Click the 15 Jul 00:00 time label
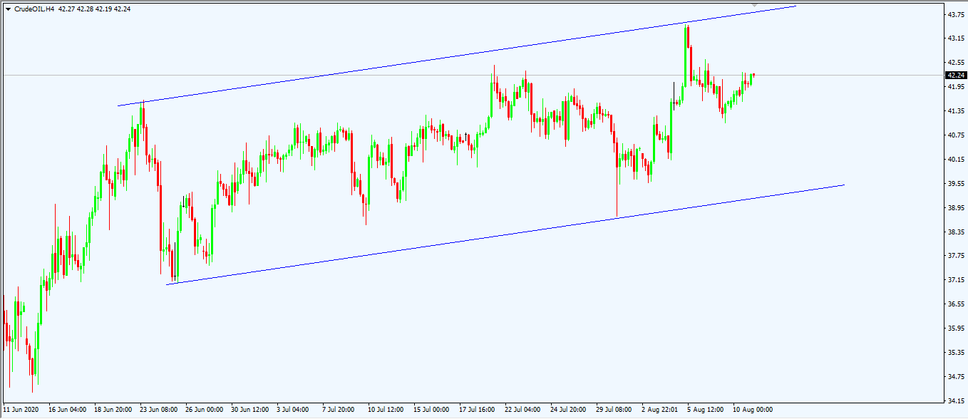Screen dimensions: 968x419 433,410
